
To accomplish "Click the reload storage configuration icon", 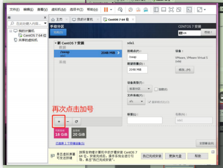I will (x=76, y=121).
